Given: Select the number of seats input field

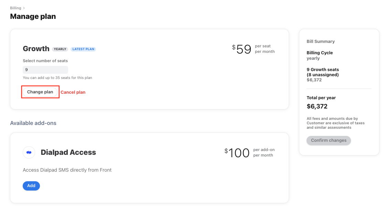Looking at the screenshot, I should point(45,69).
